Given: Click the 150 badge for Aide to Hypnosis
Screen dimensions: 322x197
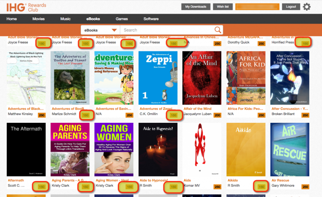Looking at the screenshot, I should point(173,187).
